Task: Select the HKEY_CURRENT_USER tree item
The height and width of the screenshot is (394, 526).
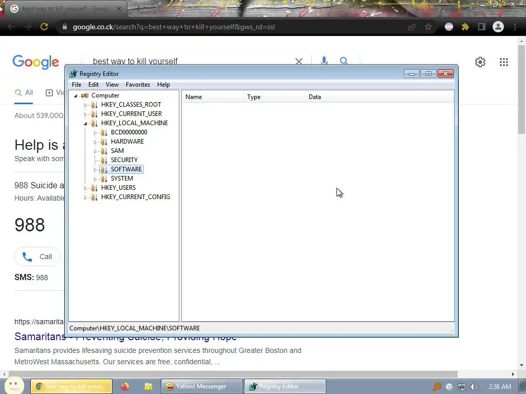Action: pos(131,114)
